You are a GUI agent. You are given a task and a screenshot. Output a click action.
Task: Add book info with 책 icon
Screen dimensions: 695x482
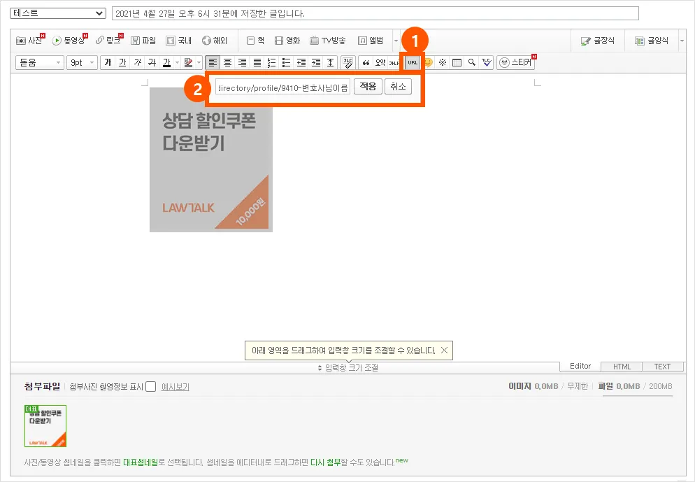pos(256,41)
